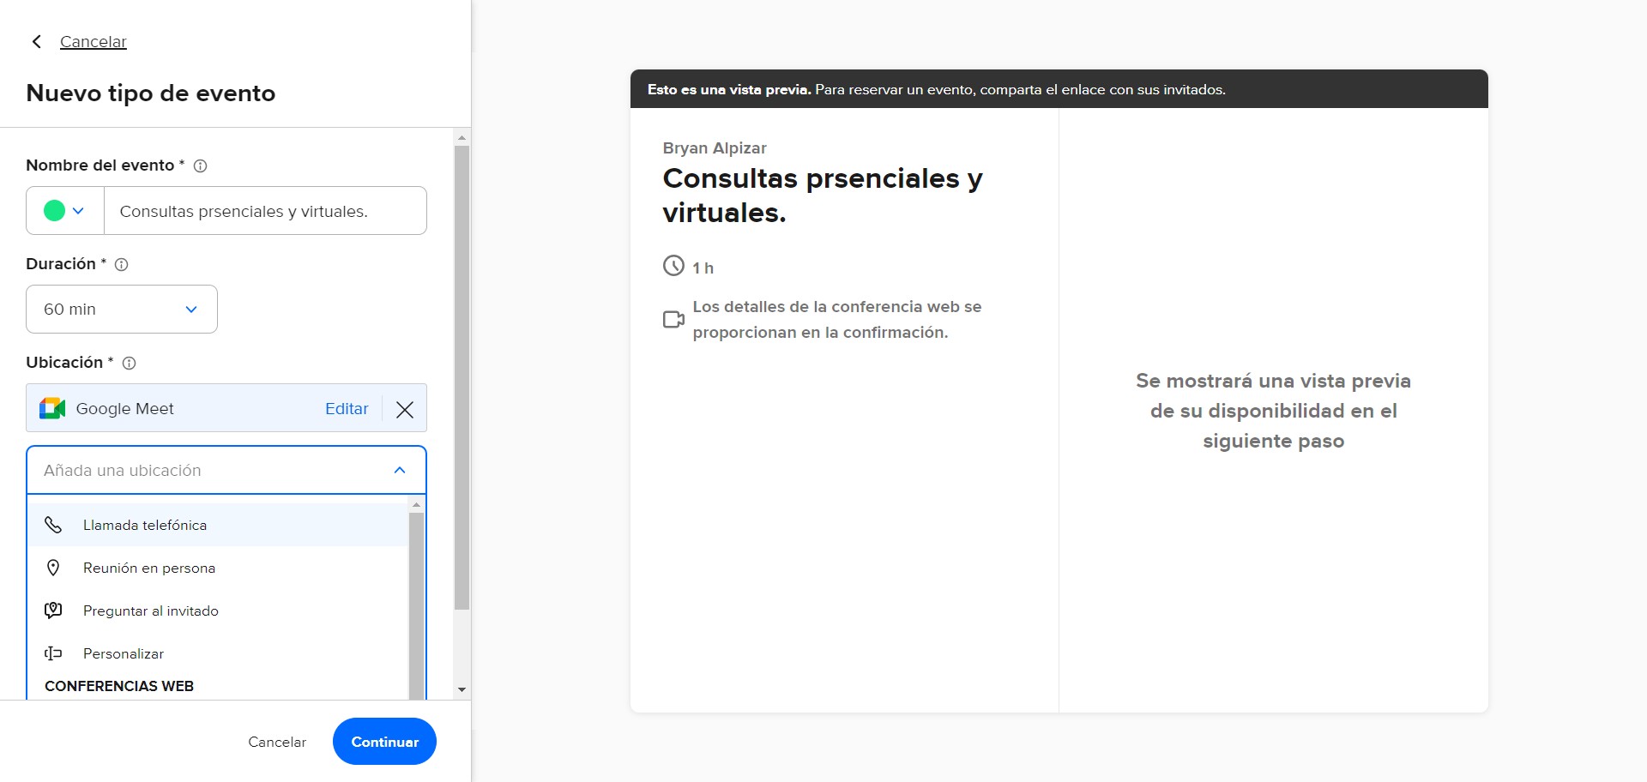Viewport: 1647px width, 782px height.
Task: Click the green event color swatch
Action: coord(53,210)
